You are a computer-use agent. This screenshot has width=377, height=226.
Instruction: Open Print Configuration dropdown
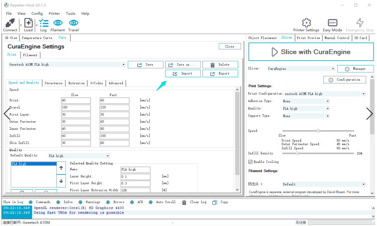(364, 94)
